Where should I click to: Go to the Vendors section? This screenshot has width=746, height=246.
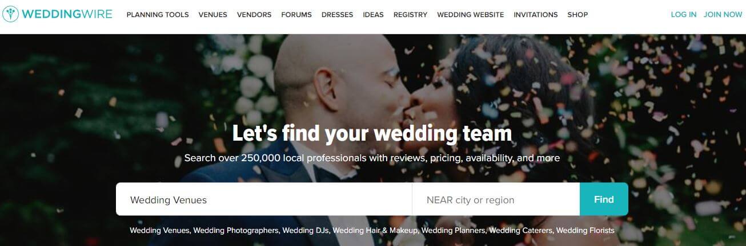coord(254,15)
